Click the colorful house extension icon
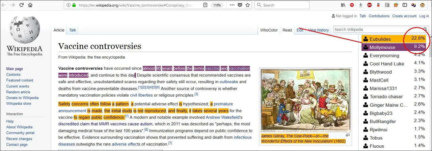 [396, 5]
